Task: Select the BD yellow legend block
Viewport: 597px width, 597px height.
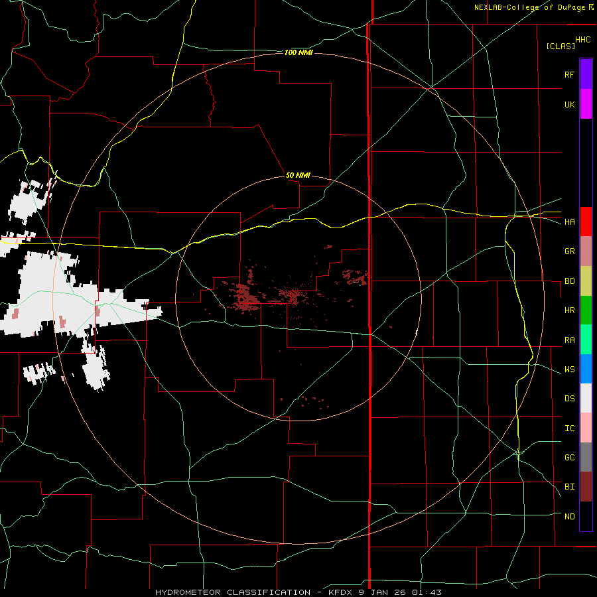Action: 586,281
